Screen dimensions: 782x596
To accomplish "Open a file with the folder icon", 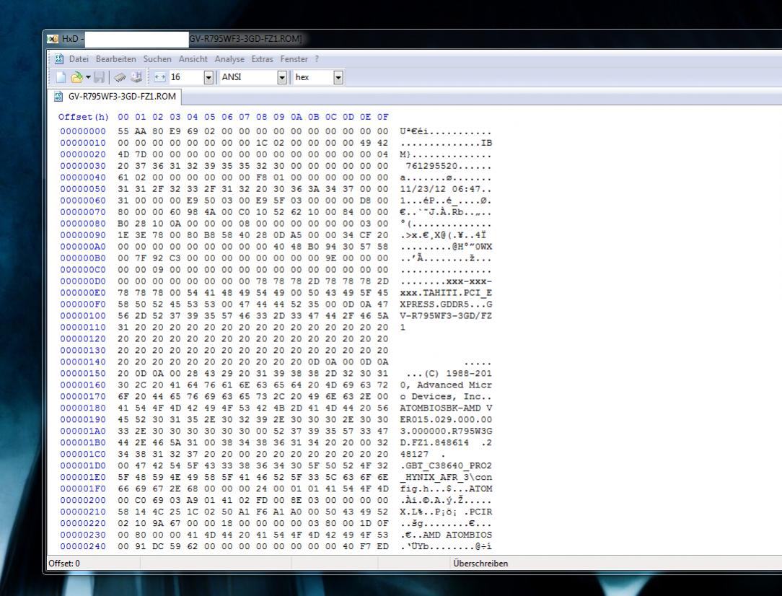I will 76,77.
